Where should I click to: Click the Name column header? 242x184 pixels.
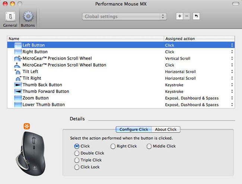pos(86,39)
